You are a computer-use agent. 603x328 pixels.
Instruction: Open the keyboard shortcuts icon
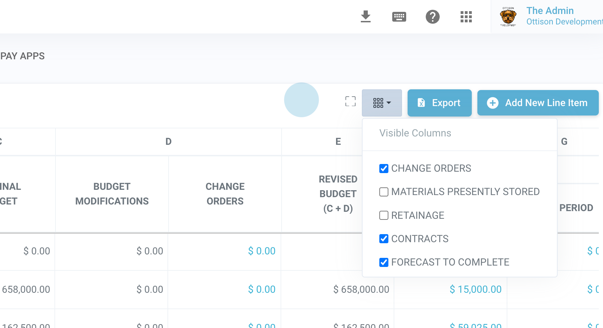coord(399,16)
